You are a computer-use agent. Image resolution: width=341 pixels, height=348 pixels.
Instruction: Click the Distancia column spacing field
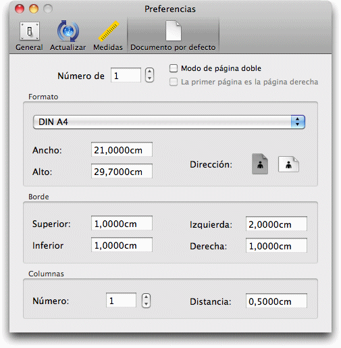click(x=276, y=301)
